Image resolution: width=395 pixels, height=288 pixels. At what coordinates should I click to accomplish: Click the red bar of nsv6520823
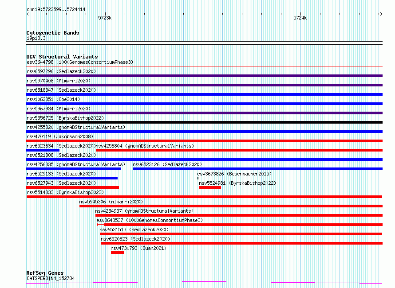pyautogui.click(x=242, y=243)
